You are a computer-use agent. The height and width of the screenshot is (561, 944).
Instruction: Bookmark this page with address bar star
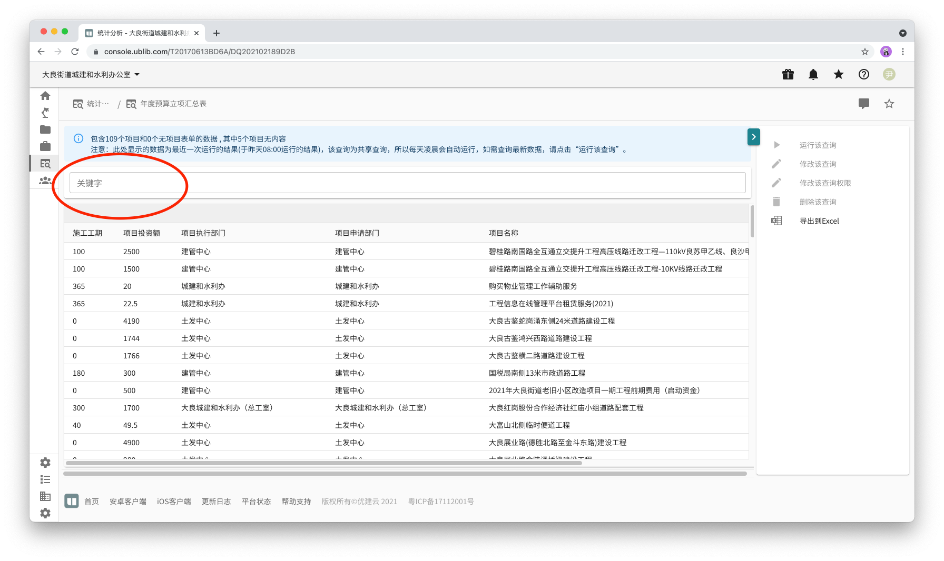coord(864,52)
